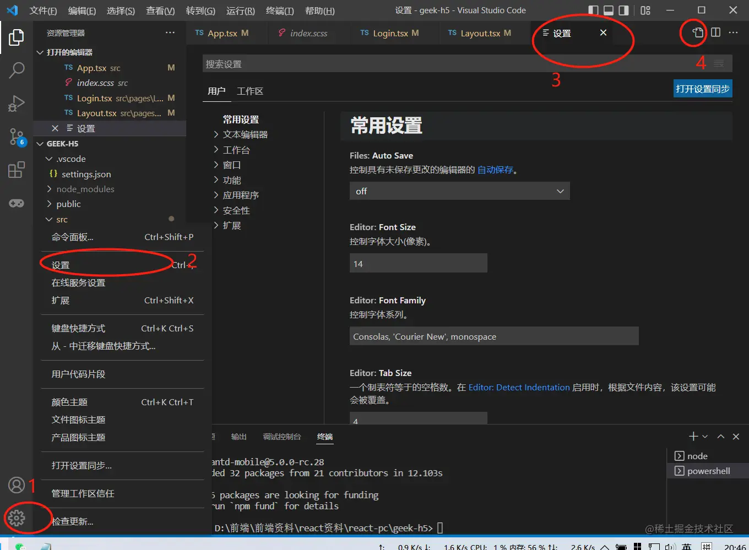Click the Manage gear icon
Image resolution: width=749 pixels, height=550 pixels.
point(17,518)
